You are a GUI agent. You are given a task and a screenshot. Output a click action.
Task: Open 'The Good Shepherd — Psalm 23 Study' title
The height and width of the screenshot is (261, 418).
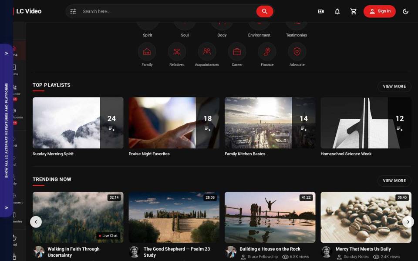(x=177, y=252)
